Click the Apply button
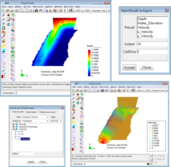Viewport: 171px width, 167px height. coord(31,162)
